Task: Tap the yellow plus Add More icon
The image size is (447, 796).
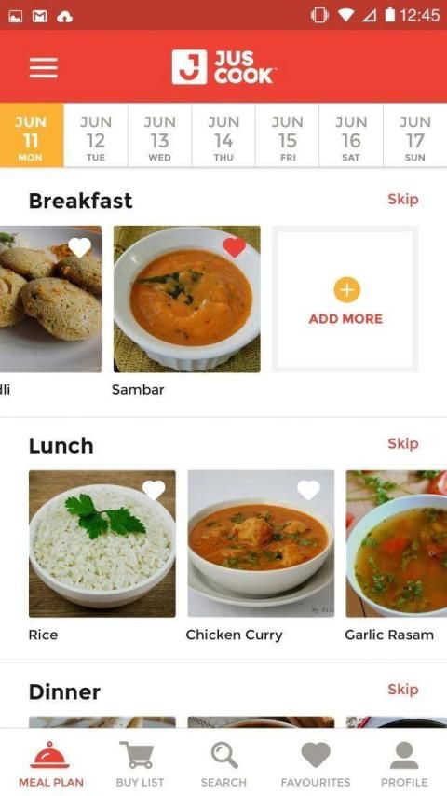Action: pos(346,290)
